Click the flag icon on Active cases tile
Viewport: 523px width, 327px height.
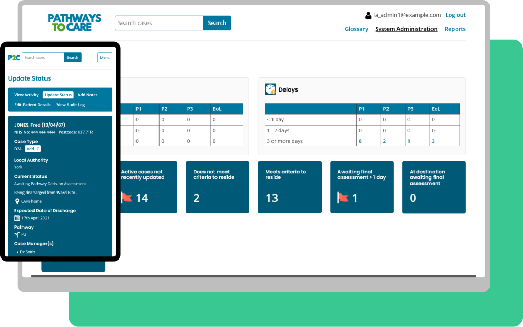pos(127,198)
